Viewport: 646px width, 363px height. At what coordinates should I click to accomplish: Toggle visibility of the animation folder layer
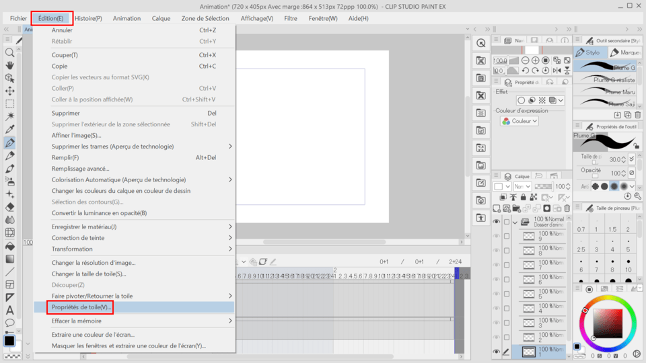pos(497,222)
